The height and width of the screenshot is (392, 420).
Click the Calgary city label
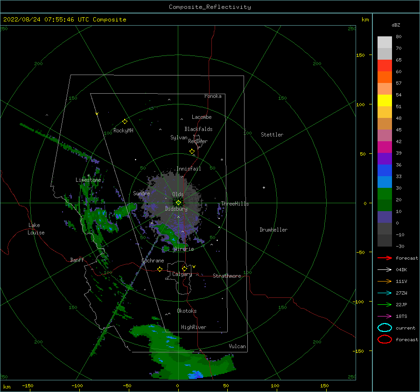[x=182, y=274]
